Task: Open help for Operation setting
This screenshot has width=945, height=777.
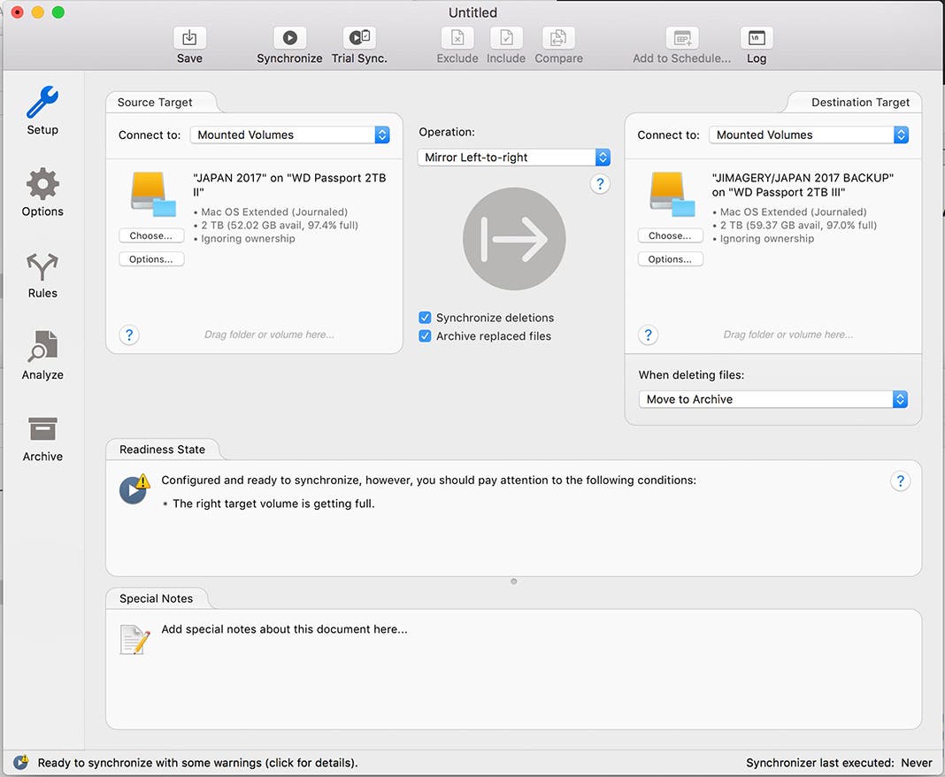Action: [x=600, y=184]
